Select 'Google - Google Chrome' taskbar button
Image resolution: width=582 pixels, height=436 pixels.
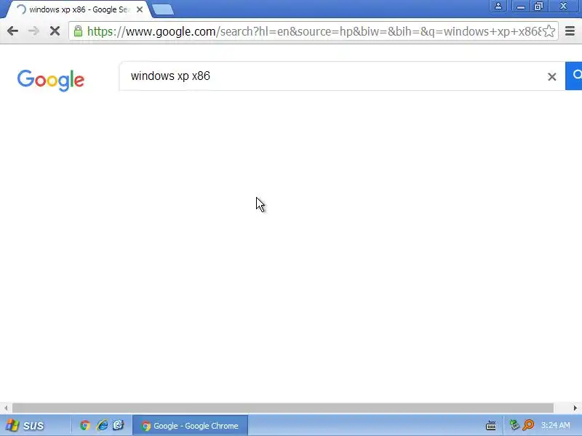point(191,426)
